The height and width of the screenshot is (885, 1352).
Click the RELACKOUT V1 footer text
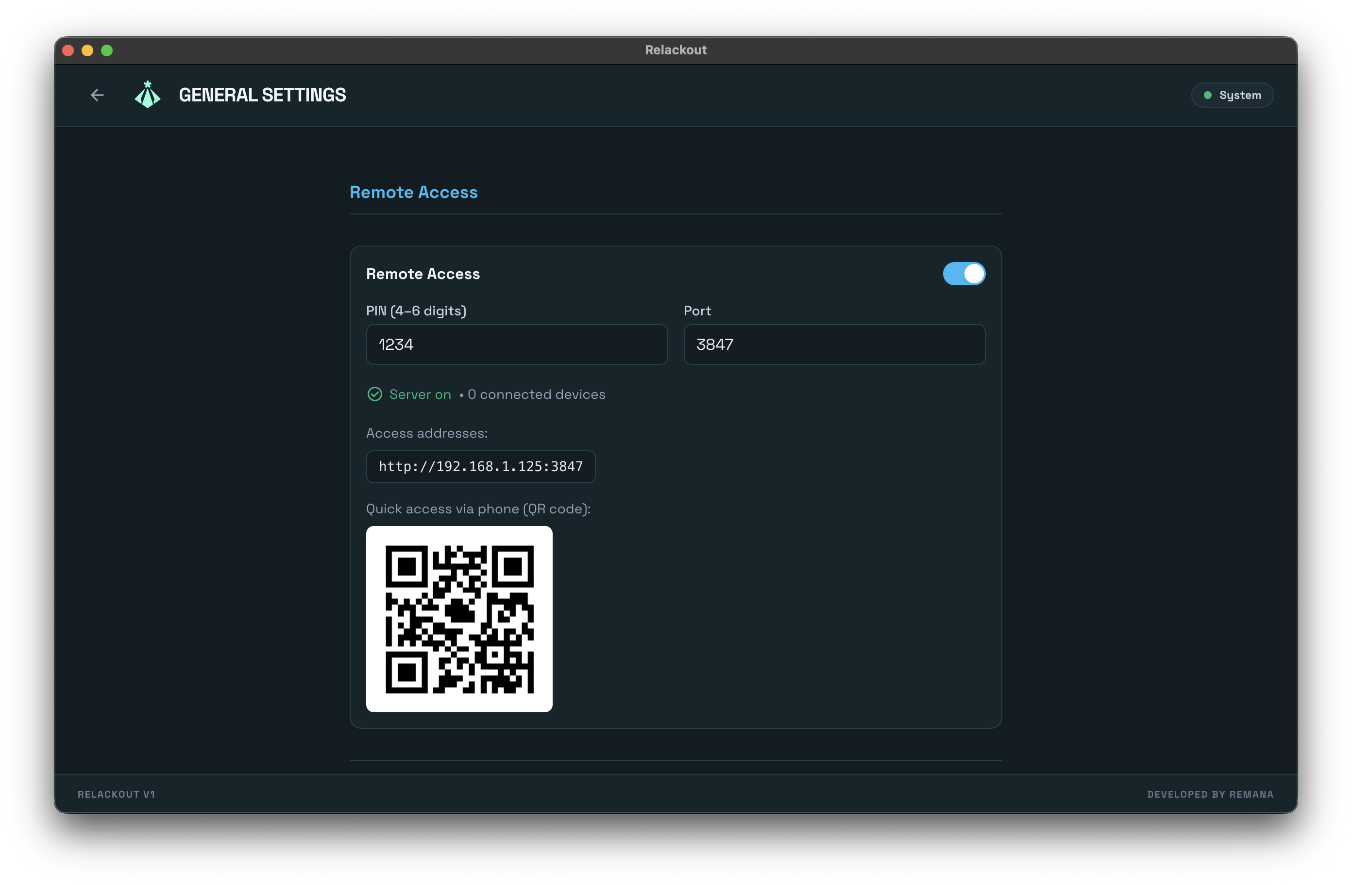(x=117, y=794)
